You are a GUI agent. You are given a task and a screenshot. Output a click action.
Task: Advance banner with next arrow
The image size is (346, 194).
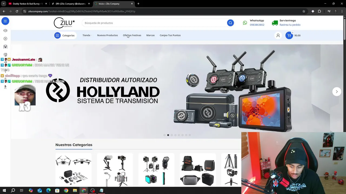click(x=337, y=92)
